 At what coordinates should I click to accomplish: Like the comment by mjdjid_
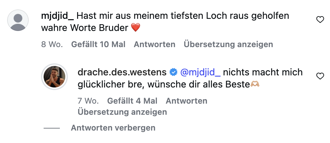tap(320, 20)
